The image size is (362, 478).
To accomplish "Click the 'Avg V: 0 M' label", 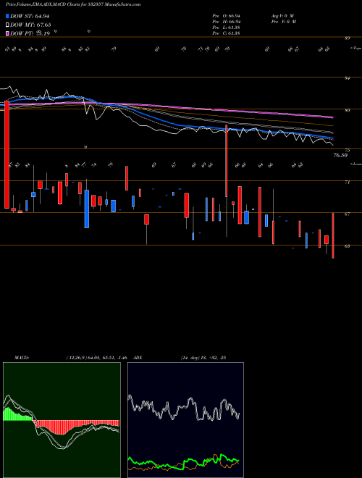I will (282, 16).
